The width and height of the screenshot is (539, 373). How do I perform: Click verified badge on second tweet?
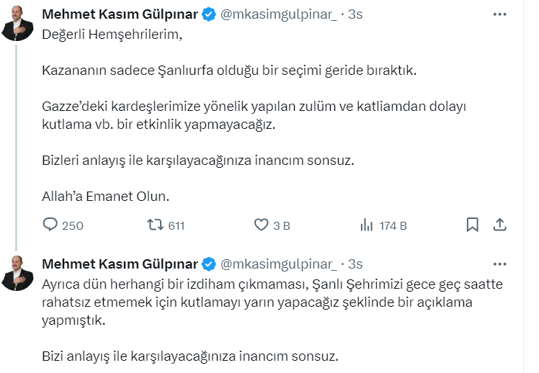209,263
